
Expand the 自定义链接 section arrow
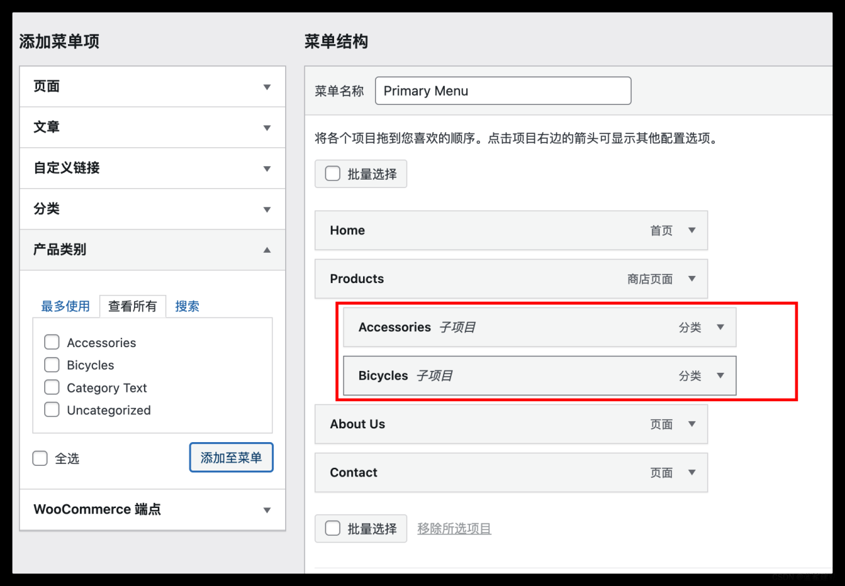point(267,169)
